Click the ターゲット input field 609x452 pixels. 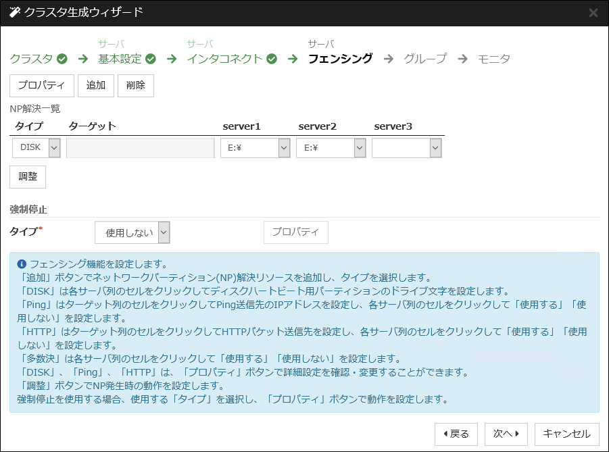(x=140, y=147)
